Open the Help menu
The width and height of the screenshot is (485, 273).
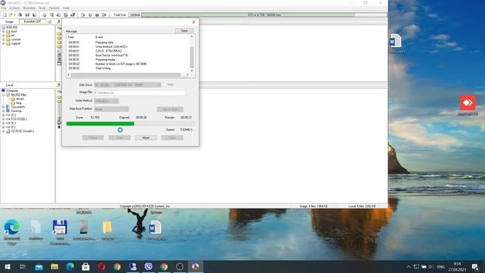[66, 8]
